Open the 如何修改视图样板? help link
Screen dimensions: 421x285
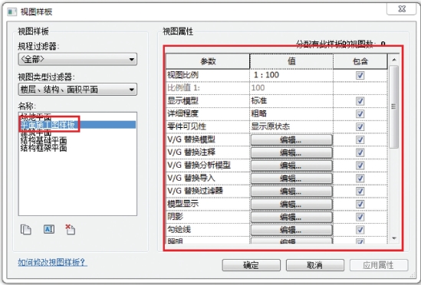coord(52,262)
